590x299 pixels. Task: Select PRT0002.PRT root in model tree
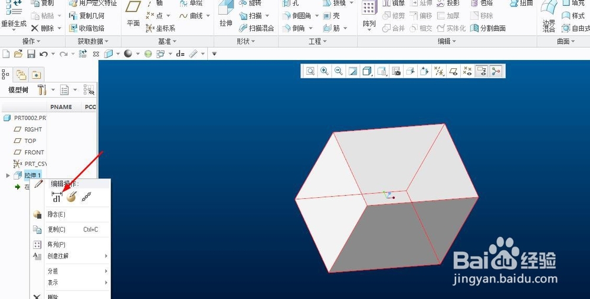coord(25,118)
